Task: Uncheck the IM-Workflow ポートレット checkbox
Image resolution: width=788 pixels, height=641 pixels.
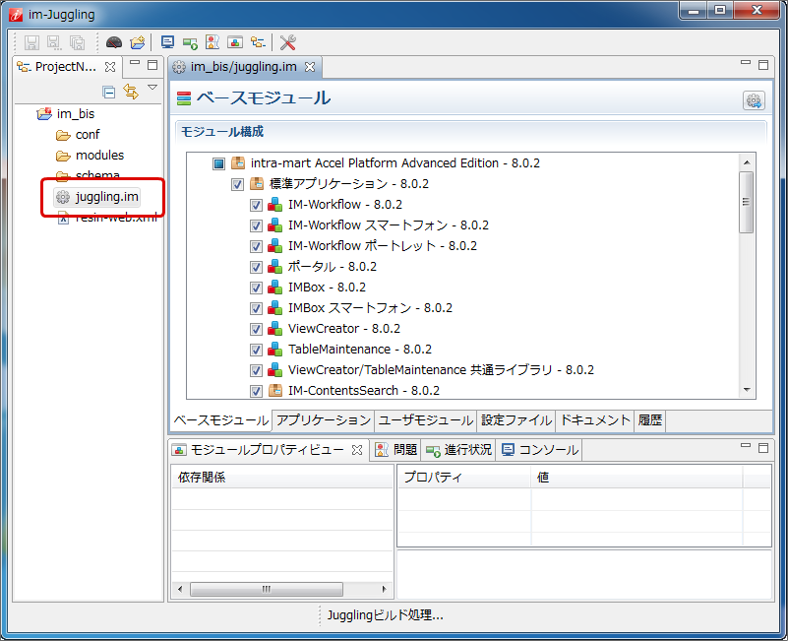Action: tap(256, 246)
